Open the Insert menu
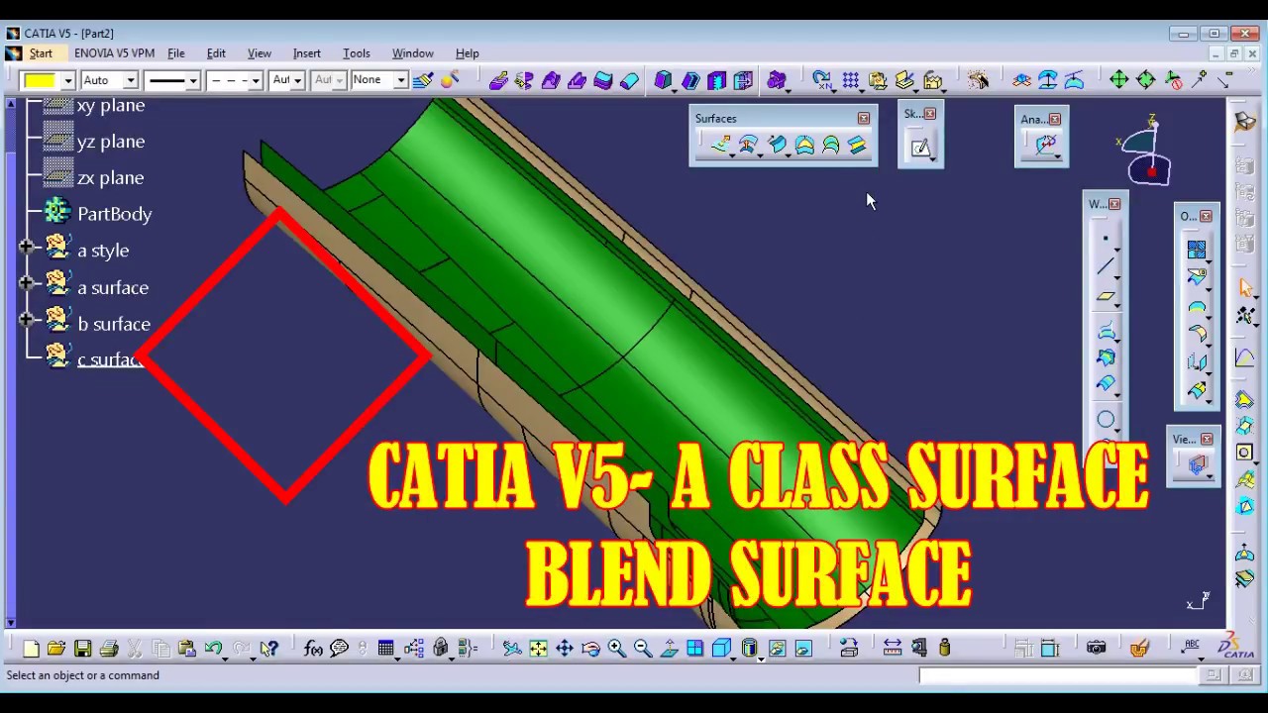 pos(307,53)
